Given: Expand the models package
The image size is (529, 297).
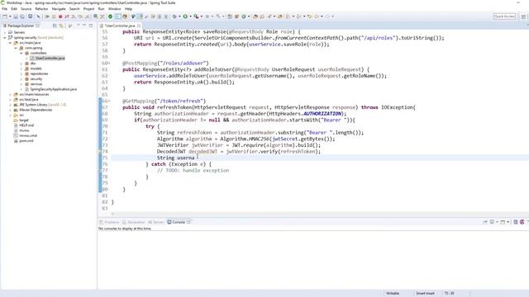Looking at the screenshot, I should (21, 68).
